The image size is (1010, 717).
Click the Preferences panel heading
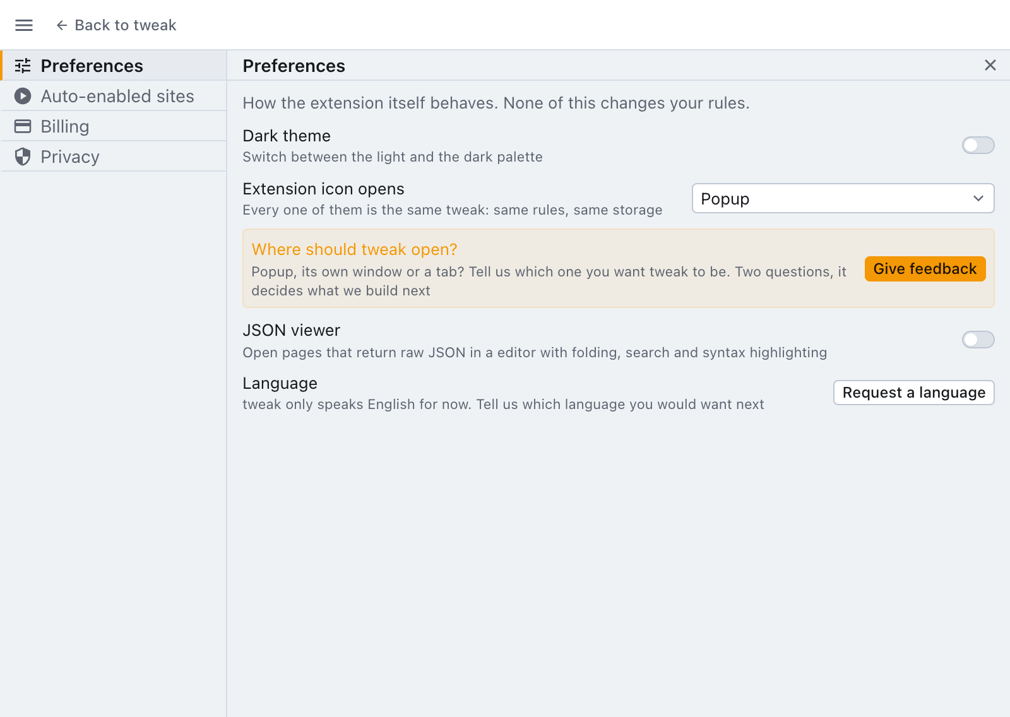(294, 66)
